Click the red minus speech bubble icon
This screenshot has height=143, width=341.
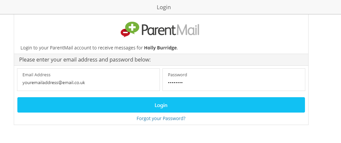tap(124, 32)
